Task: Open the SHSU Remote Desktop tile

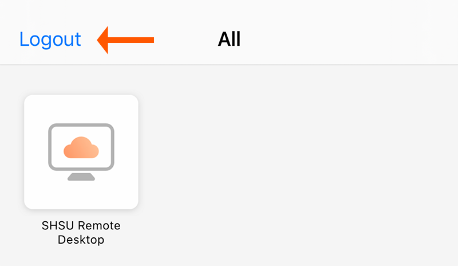Action: click(x=81, y=152)
